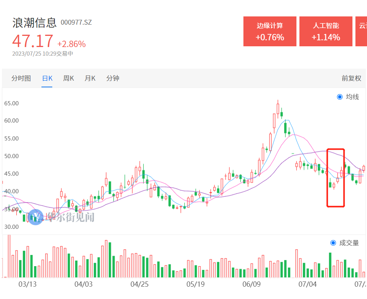Click the 05/19 date axis label
Screen dimensions: 367x299
point(195,284)
